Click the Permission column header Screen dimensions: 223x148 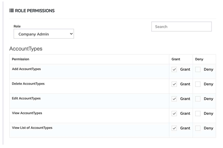21,59
